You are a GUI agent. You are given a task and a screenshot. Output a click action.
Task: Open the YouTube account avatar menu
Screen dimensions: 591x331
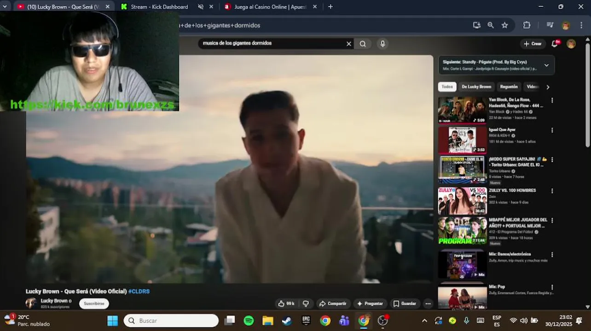point(571,44)
